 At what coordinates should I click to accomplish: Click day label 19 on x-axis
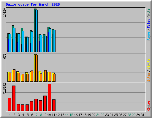point(89,115)
